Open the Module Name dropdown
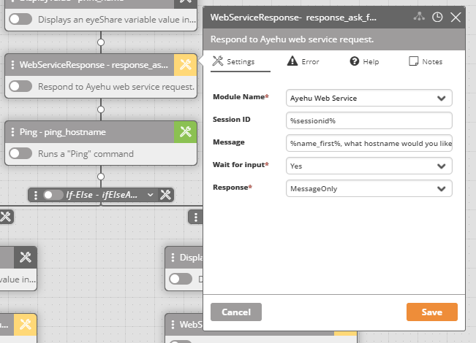476x343 pixels. tap(369, 98)
